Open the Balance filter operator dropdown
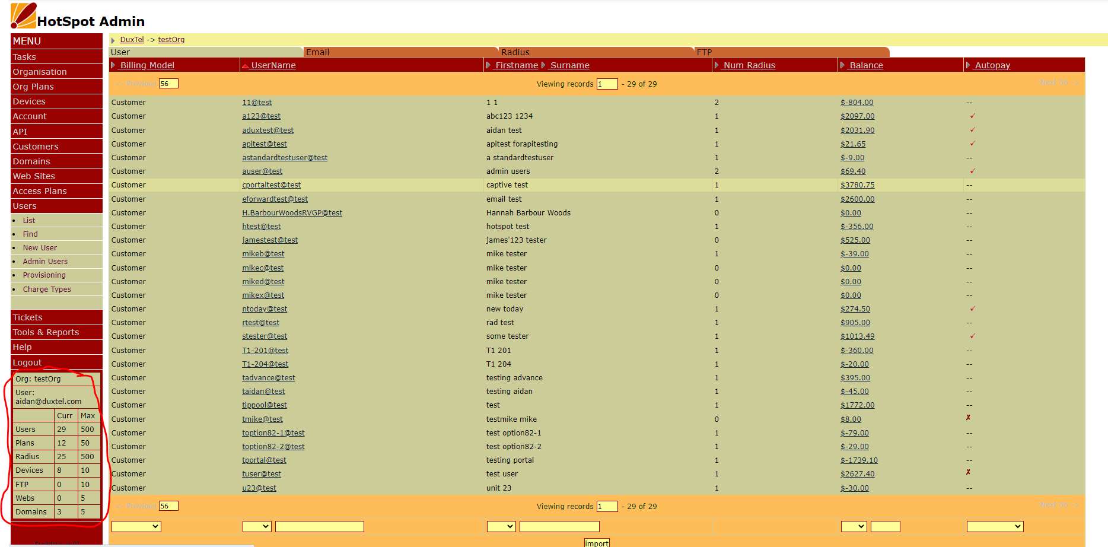This screenshot has width=1108, height=547. [854, 526]
